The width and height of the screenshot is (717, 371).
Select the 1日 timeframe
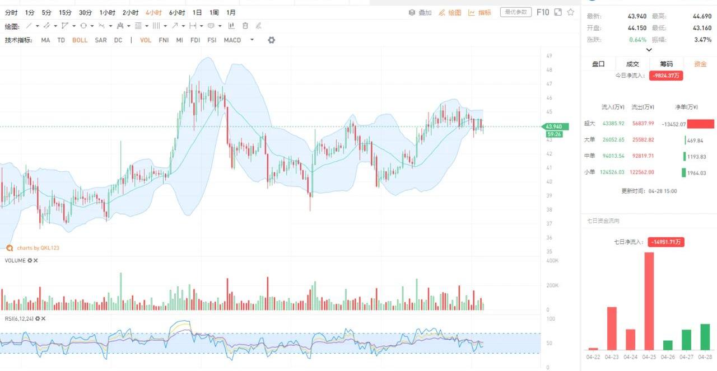tap(197, 12)
